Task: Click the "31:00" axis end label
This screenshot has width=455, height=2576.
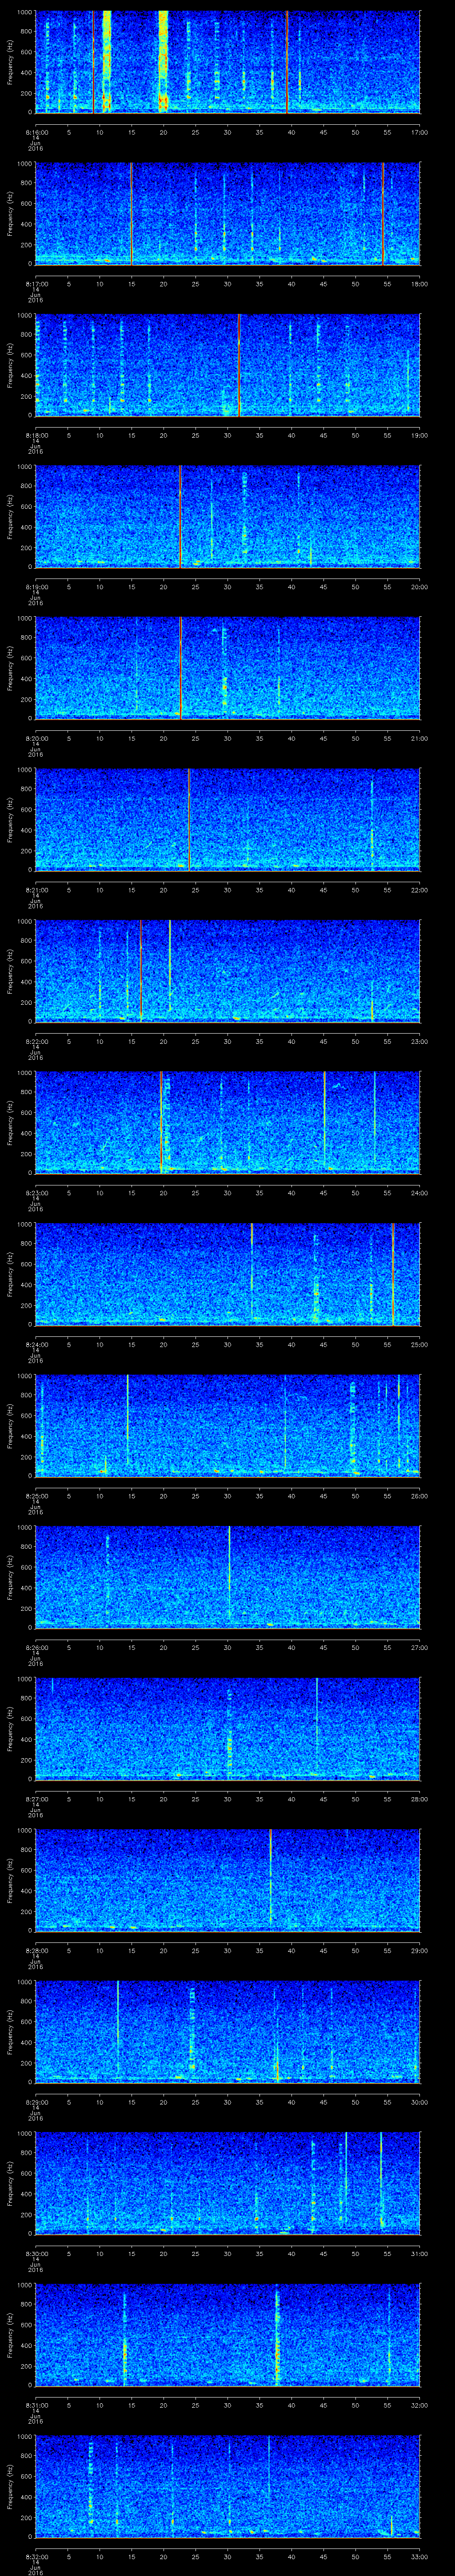Action: (x=419, y=2253)
